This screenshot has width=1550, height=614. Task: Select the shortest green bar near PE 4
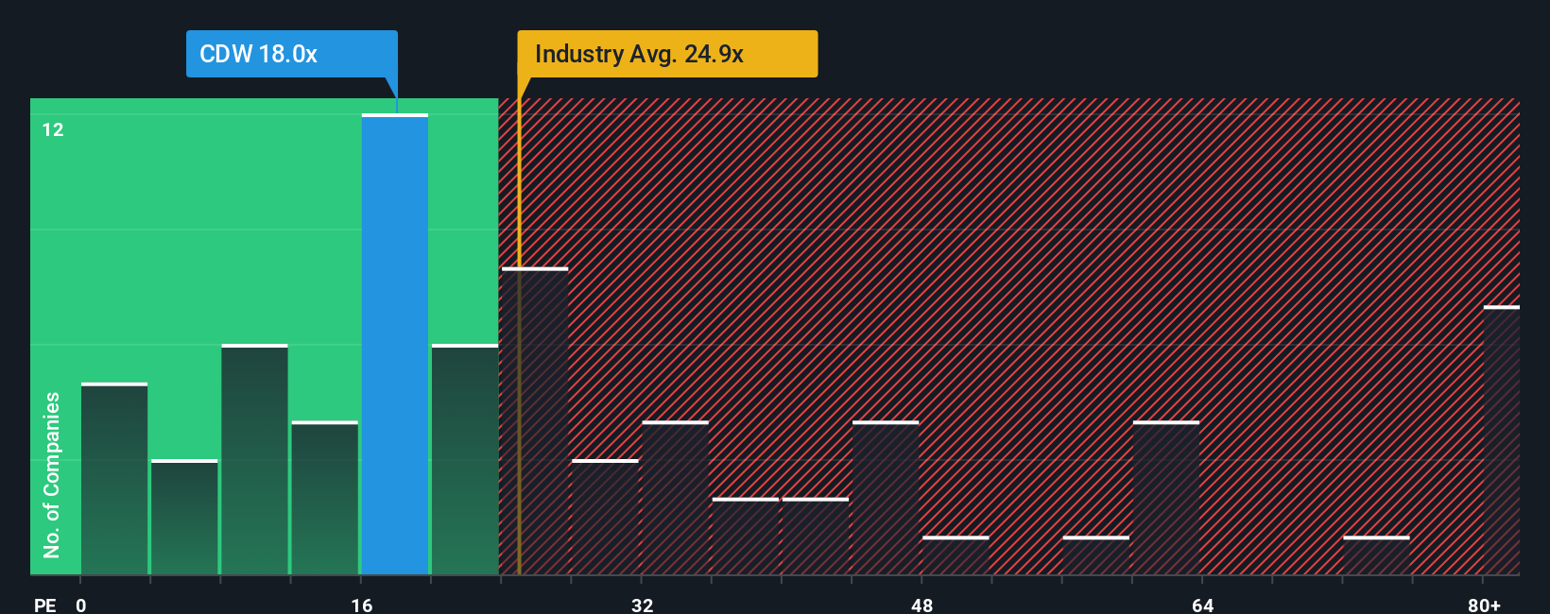[x=184, y=517]
